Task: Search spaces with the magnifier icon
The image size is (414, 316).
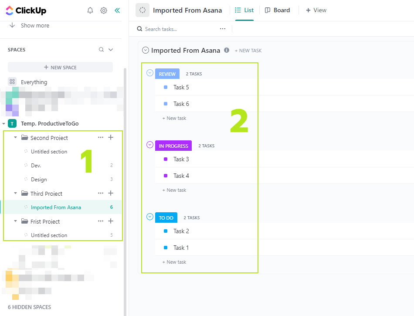Action: pos(101,49)
